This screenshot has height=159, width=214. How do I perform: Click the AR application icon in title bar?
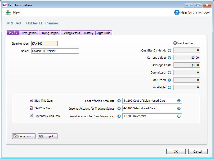coord(5,5)
